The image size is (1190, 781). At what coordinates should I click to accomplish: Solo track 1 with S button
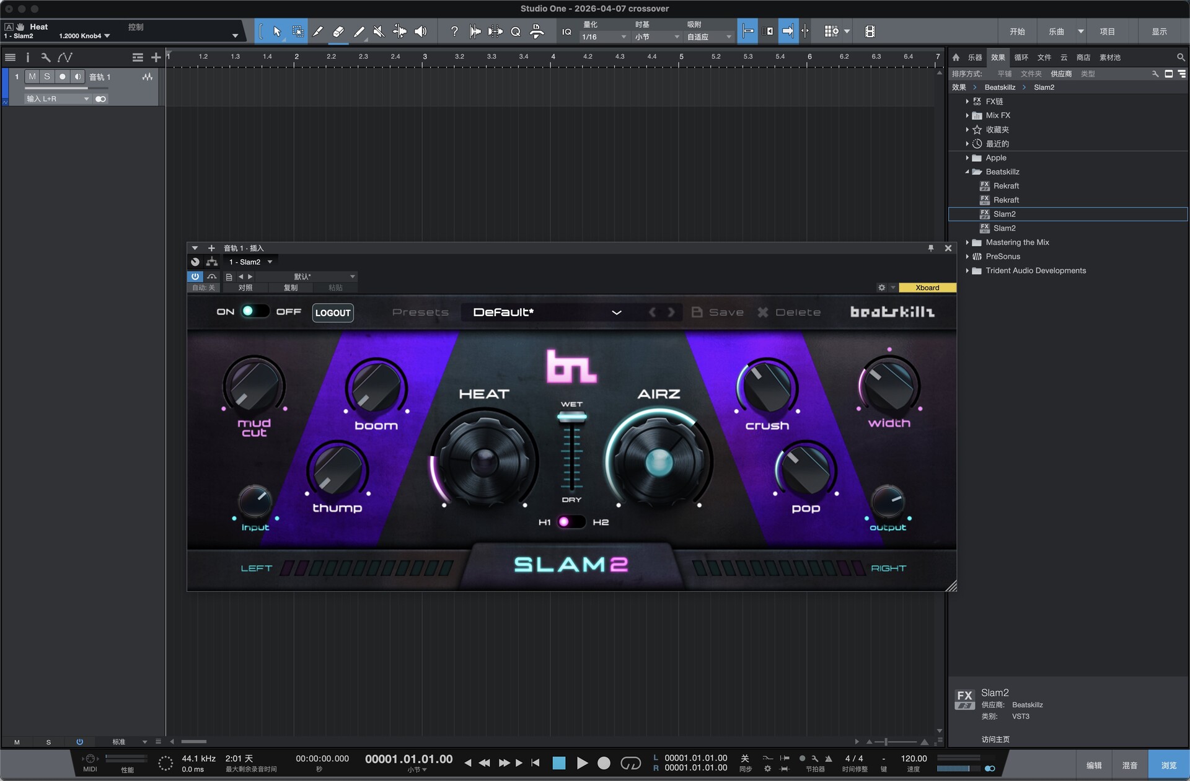click(47, 77)
